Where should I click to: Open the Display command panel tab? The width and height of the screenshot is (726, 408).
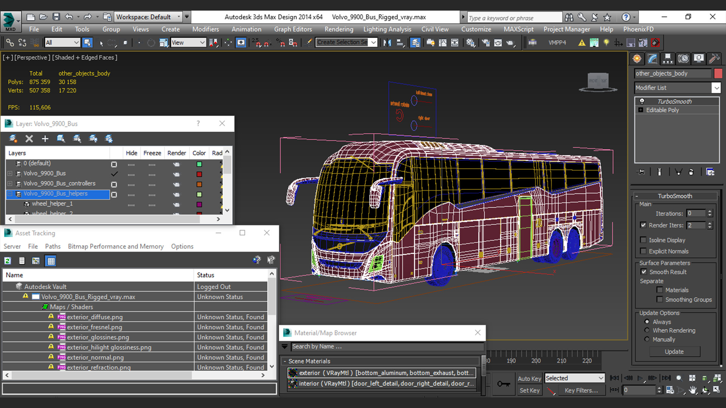point(699,59)
